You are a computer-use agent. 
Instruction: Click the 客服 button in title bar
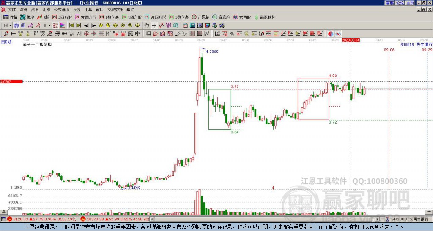click(389, 3)
